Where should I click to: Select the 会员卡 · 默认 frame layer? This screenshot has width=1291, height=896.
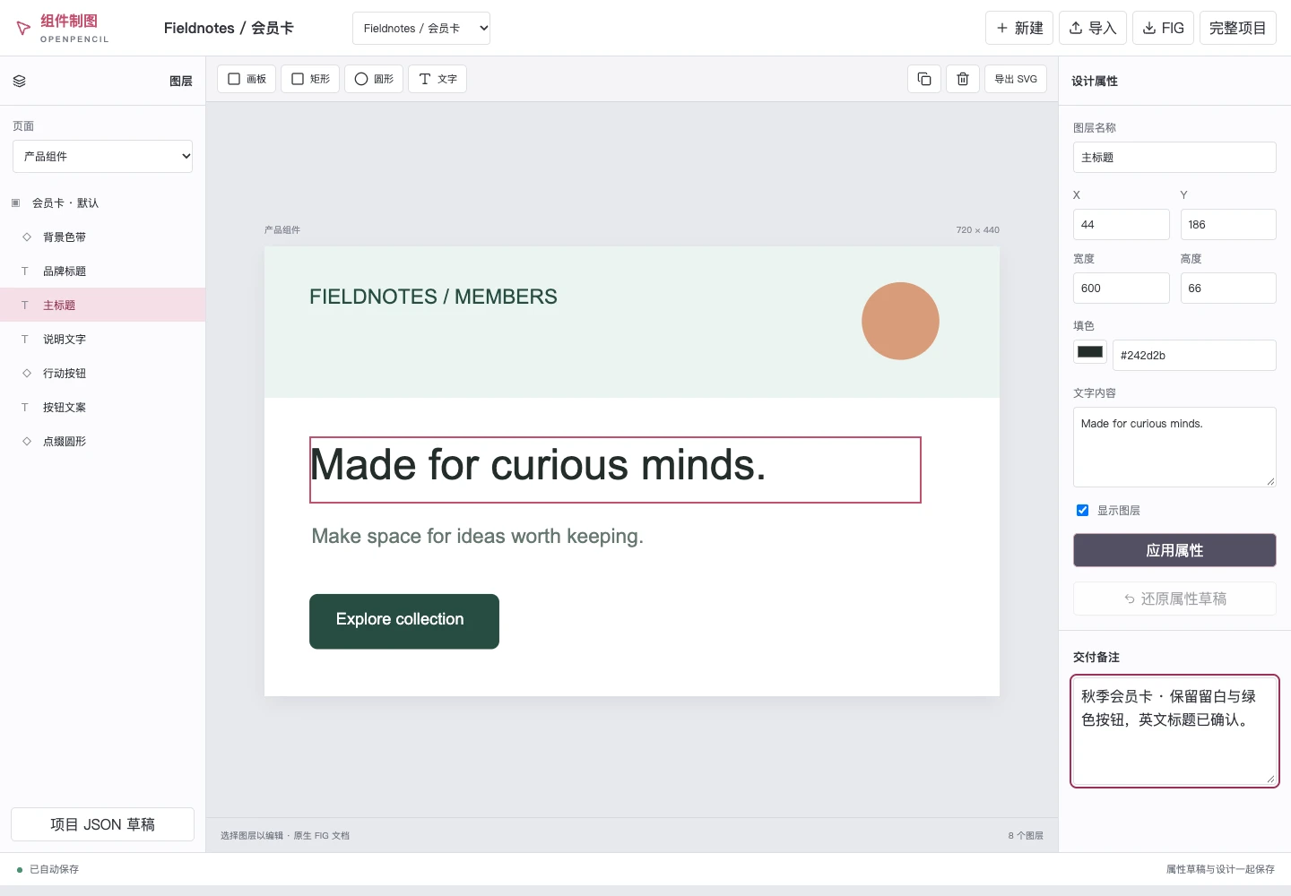click(102, 202)
